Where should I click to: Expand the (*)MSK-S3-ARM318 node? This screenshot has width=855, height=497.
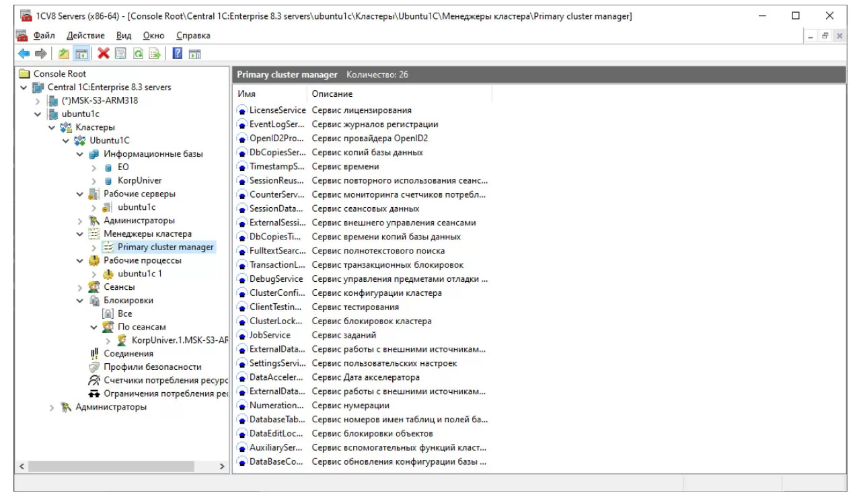coord(38,101)
